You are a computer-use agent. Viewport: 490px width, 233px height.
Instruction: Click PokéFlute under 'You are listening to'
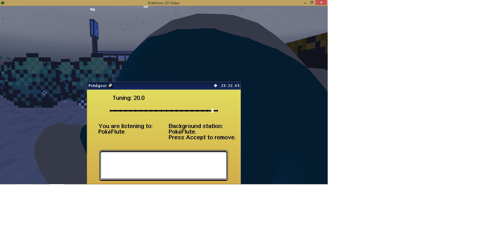click(x=111, y=132)
